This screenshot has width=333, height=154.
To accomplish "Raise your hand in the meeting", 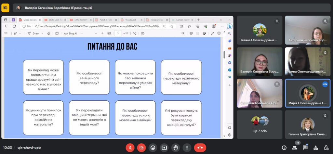I will (176, 148).
